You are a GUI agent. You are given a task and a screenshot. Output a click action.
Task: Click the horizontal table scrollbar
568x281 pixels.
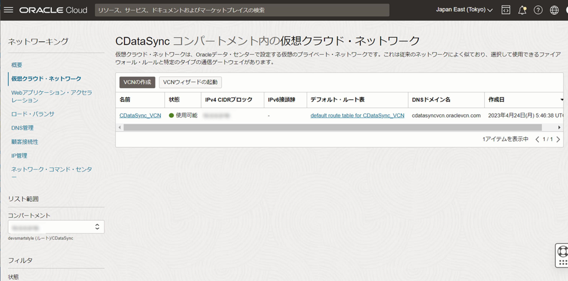point(333,127)
